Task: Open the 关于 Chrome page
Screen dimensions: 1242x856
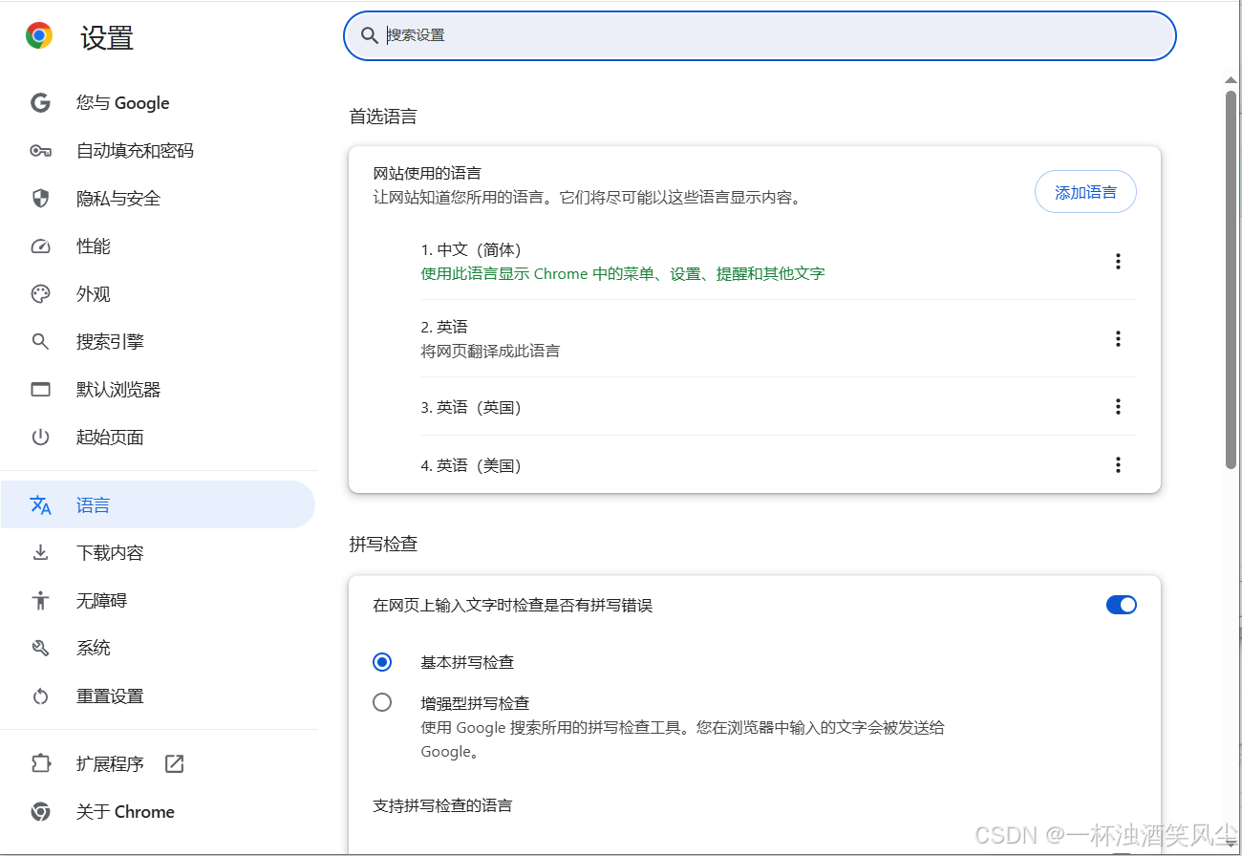Action: (158, 812)
